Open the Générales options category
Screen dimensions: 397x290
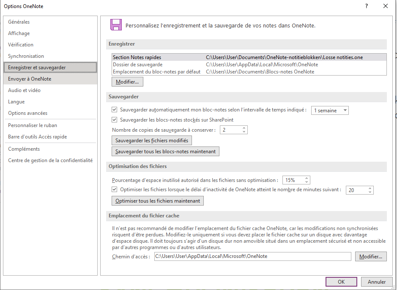pyautogui.click(x=50, y=22)
